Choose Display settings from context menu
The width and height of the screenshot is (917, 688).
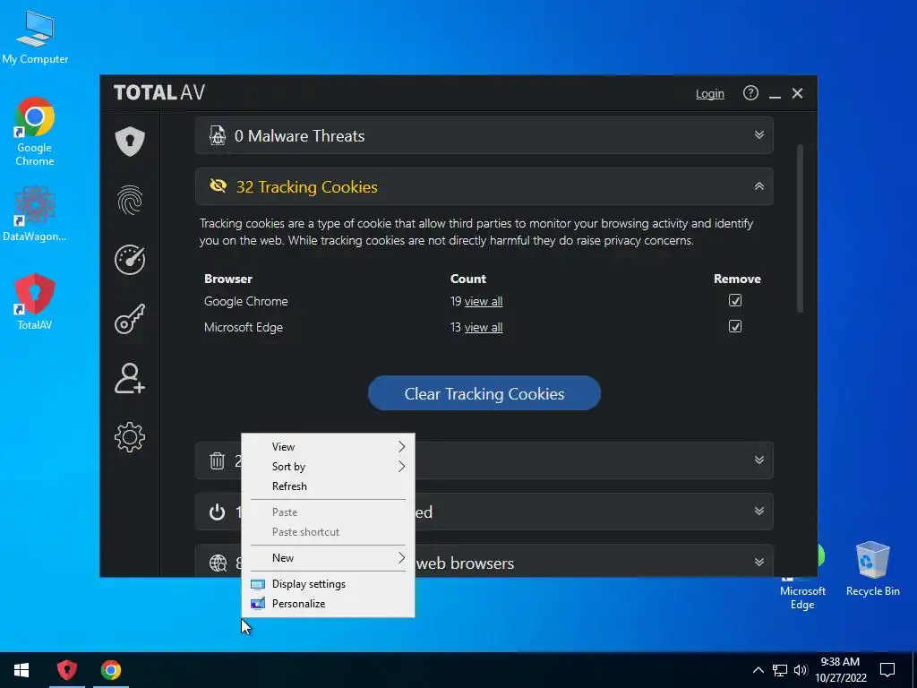coord(328,584)
